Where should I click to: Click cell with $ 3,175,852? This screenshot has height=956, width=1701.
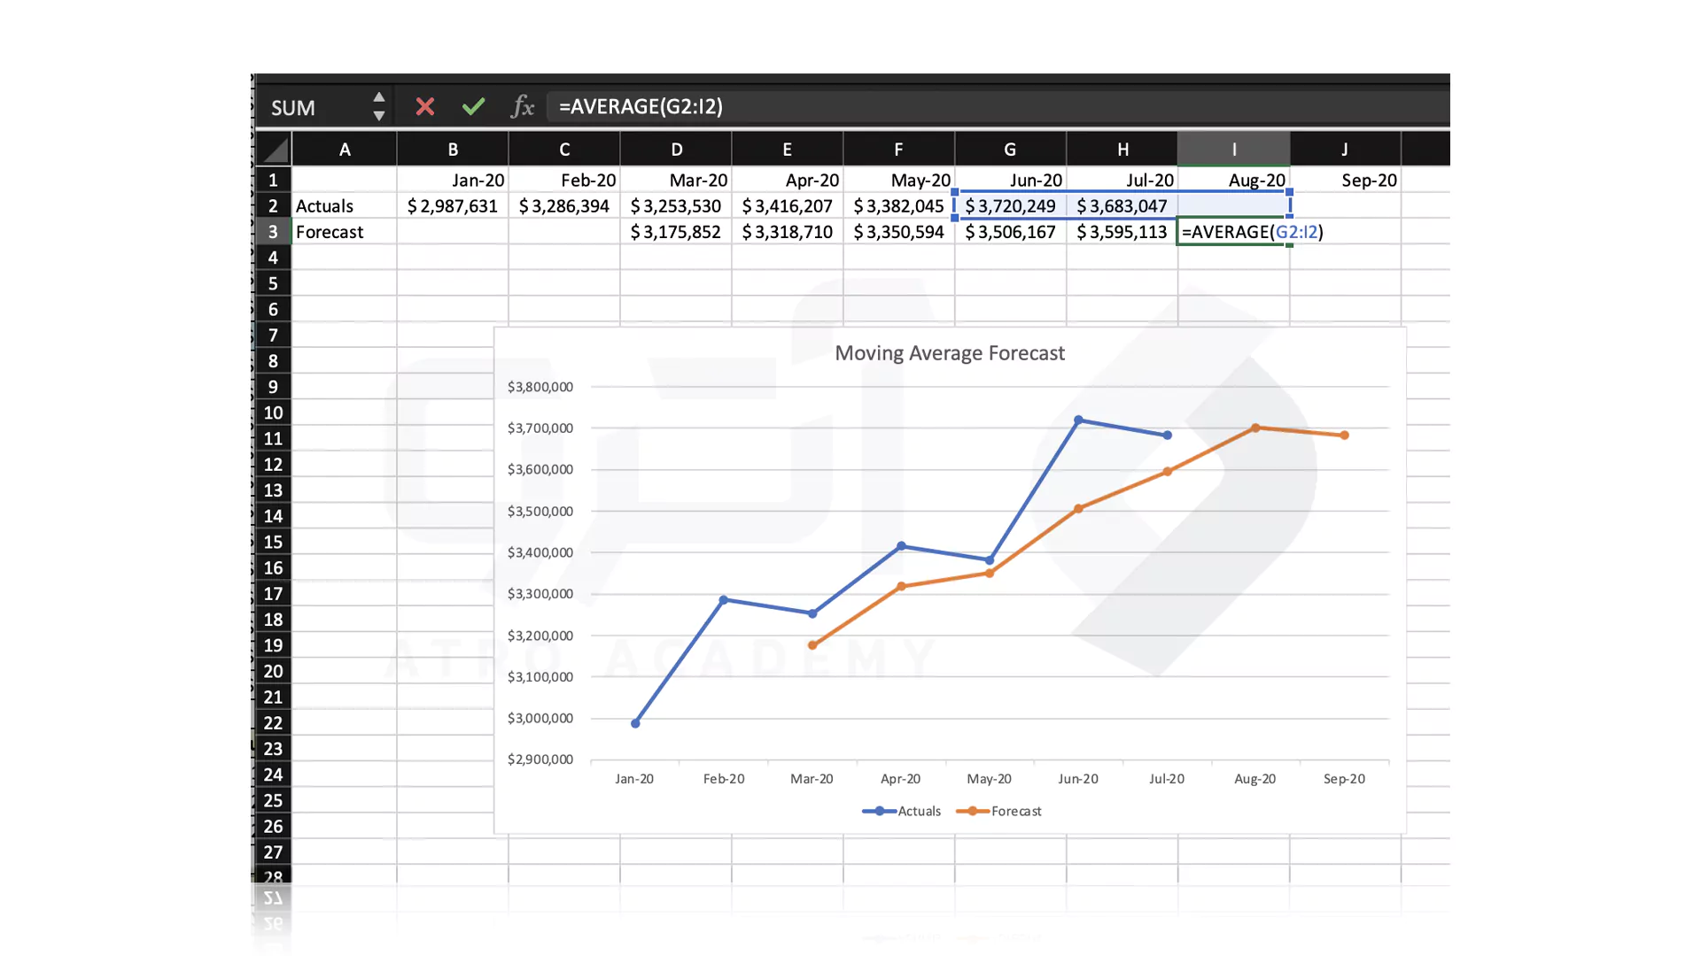(676, 232)
